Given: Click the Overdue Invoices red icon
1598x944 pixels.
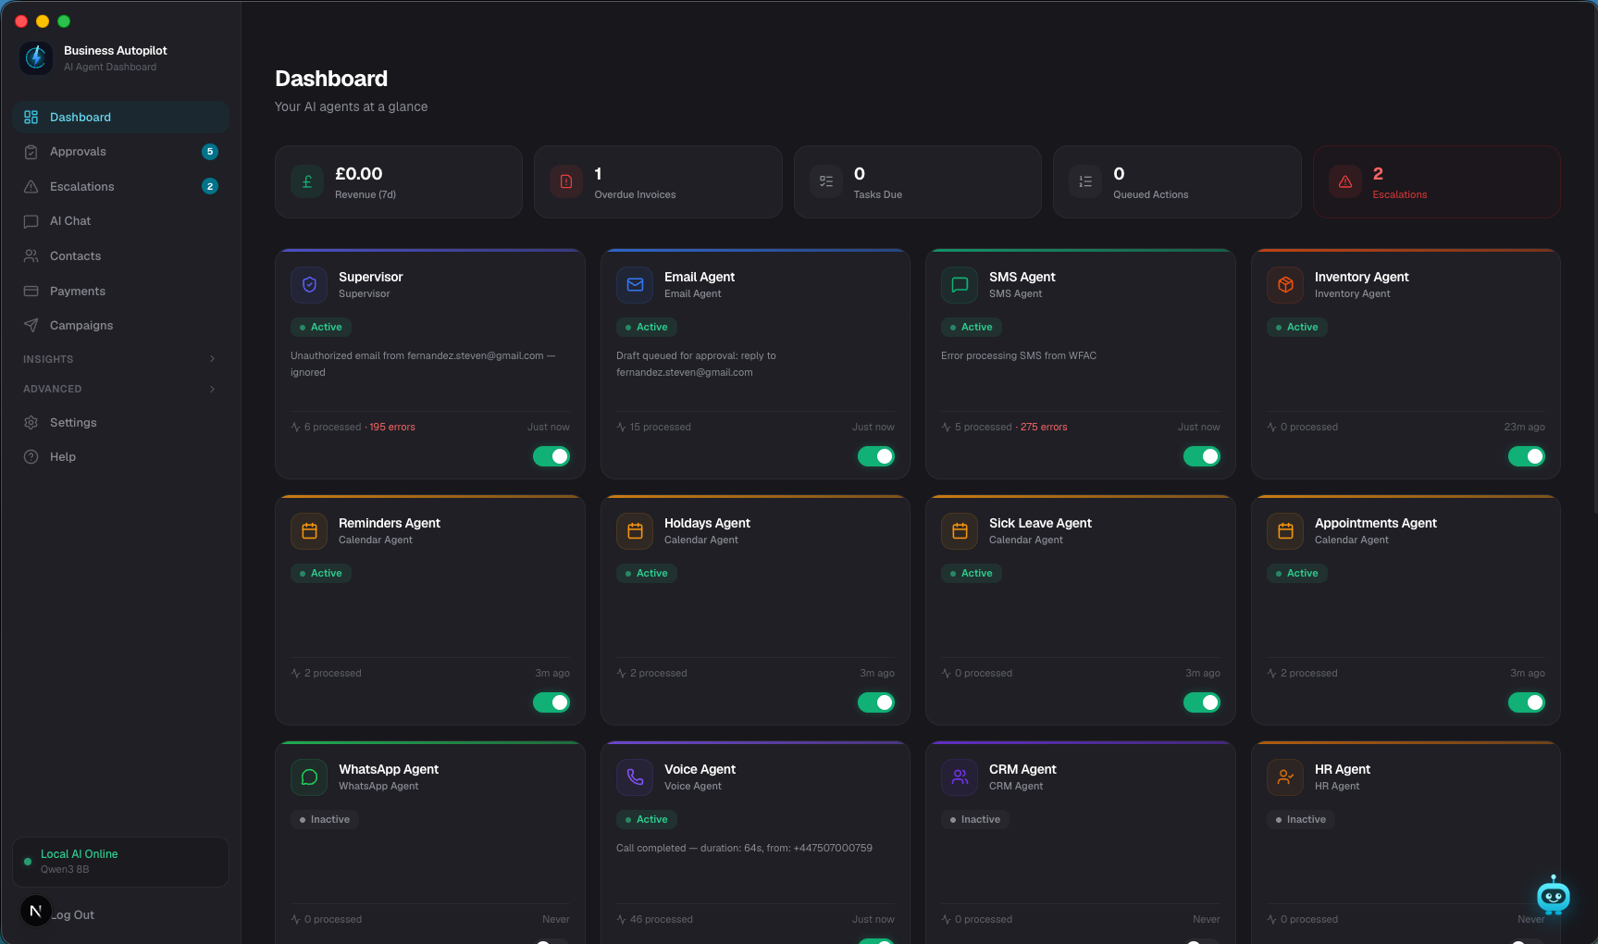Looking at the screenshot, I should [x=566, y=182].
